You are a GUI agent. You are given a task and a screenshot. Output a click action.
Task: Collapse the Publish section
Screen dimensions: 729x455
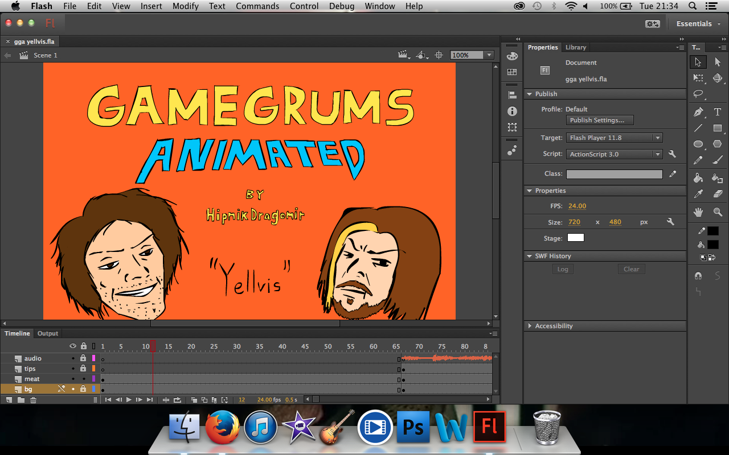[529, 94]
